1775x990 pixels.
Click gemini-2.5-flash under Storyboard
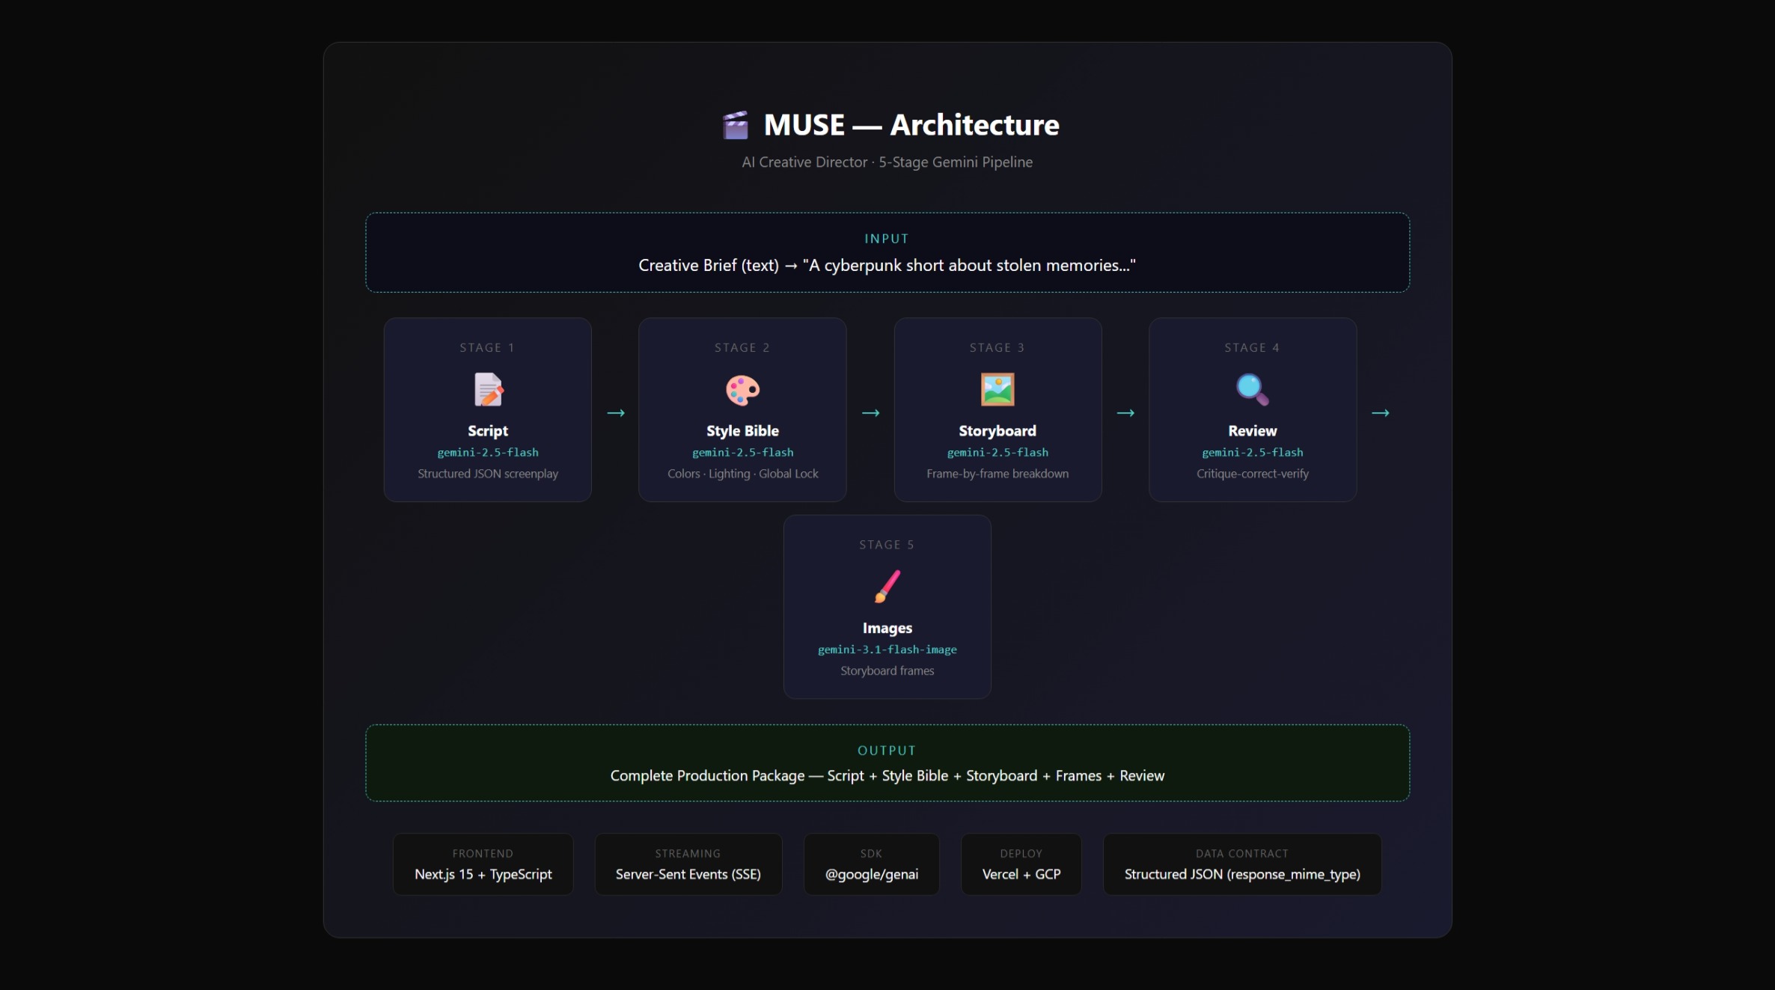click(998, 453)
